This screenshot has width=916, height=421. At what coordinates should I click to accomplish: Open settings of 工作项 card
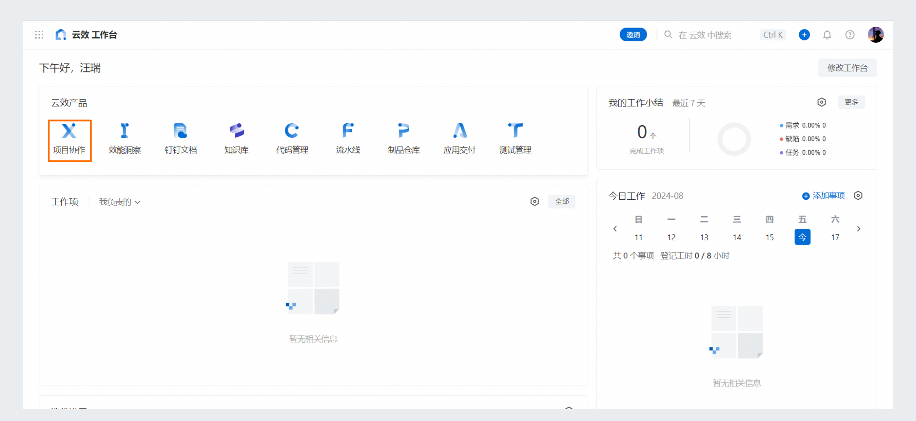point(534,202)
